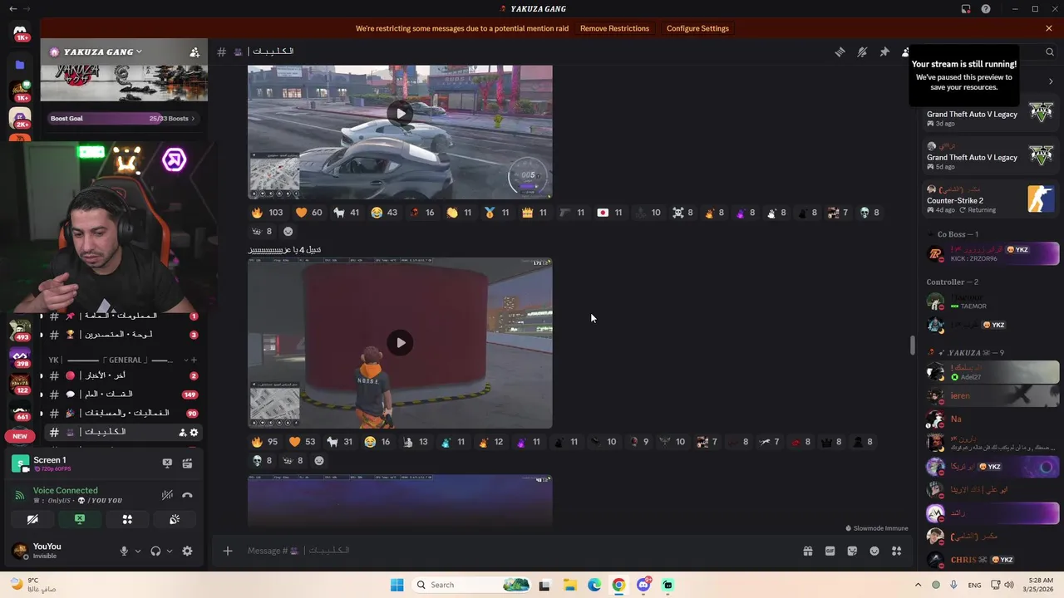Play the first car video

click(400, 114)
